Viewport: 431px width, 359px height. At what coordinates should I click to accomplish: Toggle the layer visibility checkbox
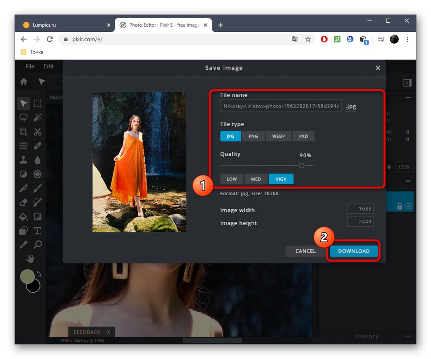point(408,206)
